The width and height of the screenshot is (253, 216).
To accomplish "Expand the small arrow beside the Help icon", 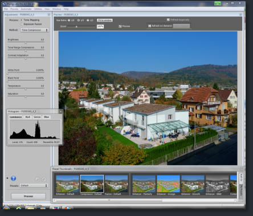I will tap(7, 178).
